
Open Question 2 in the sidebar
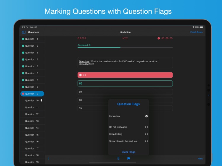(x=32, y=46)
